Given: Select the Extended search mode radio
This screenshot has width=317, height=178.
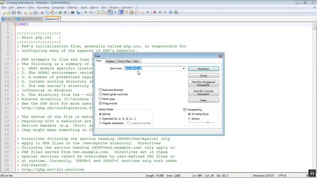Looking at the screenshot, I should tap(100, 119).
